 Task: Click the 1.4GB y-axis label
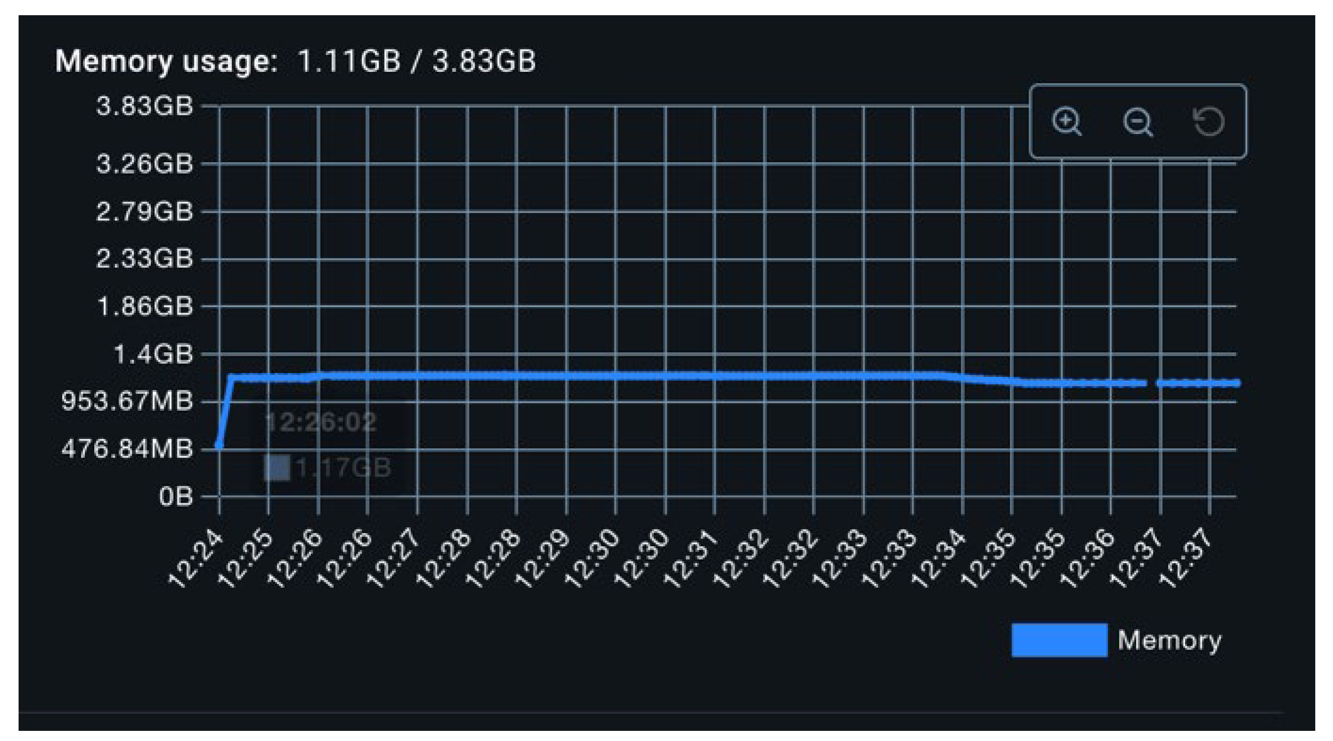point(153,355)
